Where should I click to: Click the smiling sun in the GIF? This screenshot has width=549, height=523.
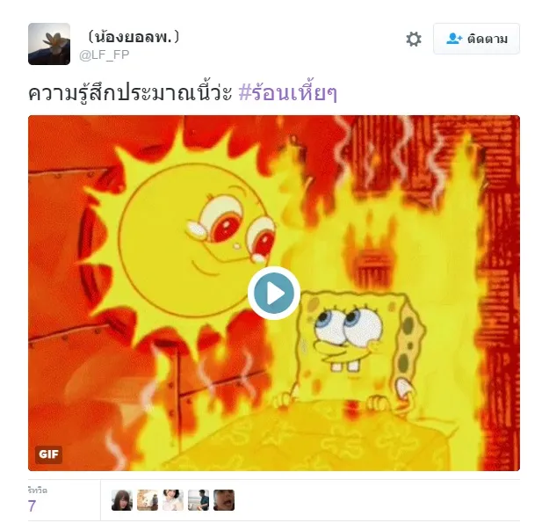pos(189,242)
